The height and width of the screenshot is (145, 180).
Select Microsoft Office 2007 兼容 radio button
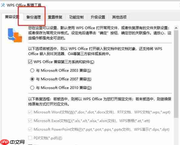32,79
